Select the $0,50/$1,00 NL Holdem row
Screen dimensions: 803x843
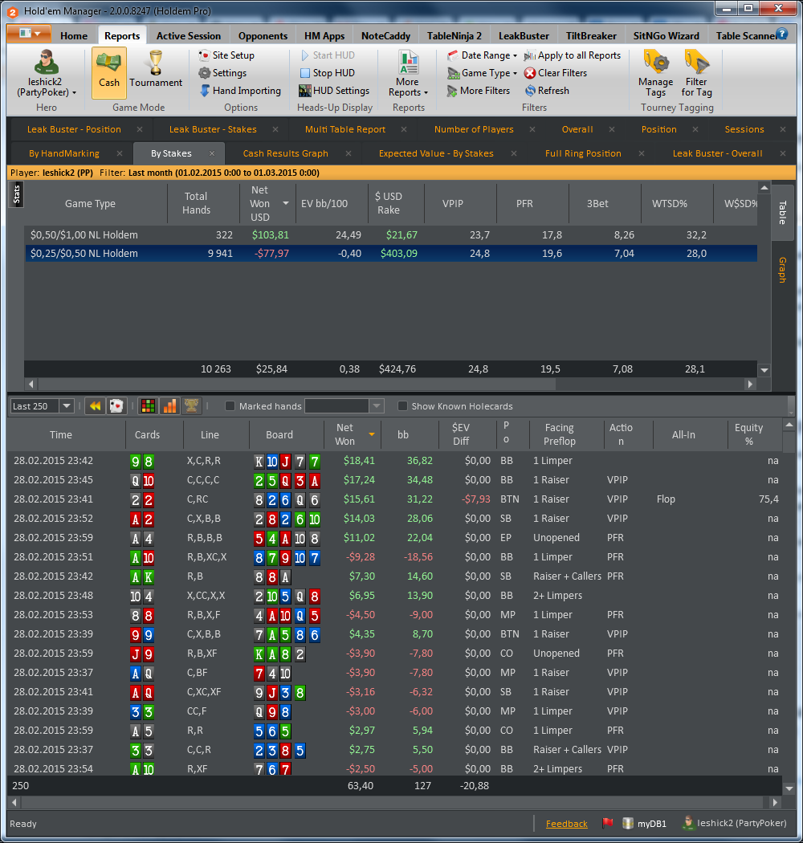tap(390, 235)
